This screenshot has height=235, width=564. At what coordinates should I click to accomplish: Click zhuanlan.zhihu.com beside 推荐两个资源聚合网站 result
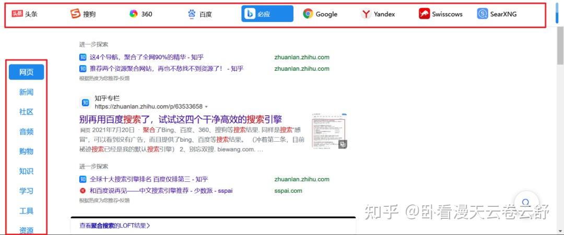point(302,69)
